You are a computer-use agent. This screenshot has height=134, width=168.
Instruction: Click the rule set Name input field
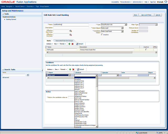pos(71,25)
